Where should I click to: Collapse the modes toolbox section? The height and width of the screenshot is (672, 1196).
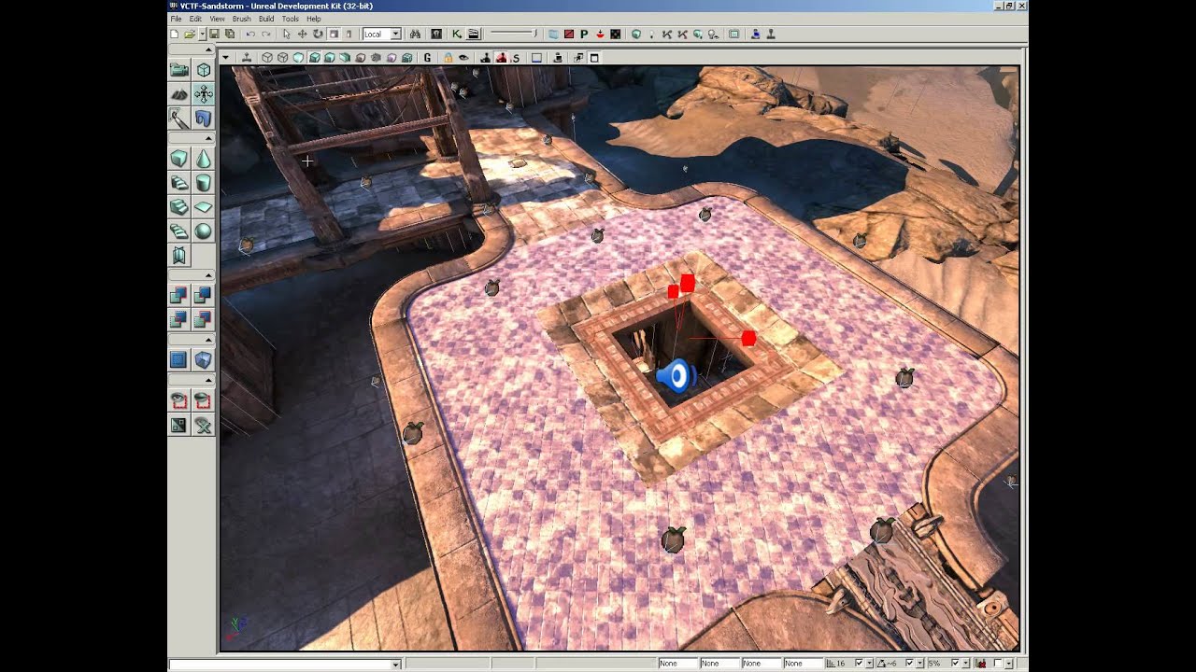[209, 49]
